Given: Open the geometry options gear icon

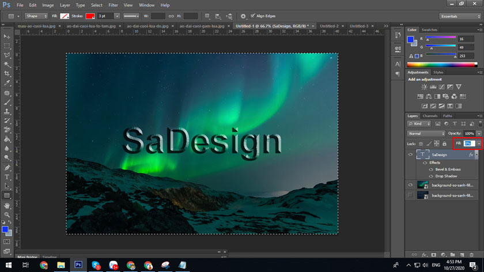Looking at the screenshot, I should pyautogui.click(x=243, y=16).
